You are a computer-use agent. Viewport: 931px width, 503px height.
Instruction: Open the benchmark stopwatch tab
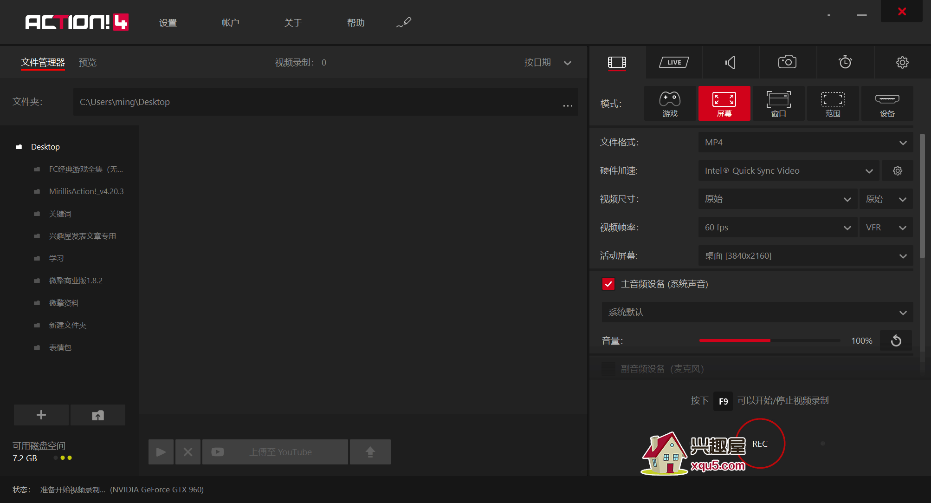845,62
